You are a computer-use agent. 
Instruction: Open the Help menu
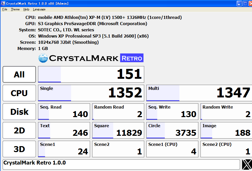26,9
